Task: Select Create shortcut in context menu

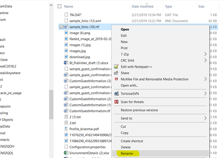Action: [x=132, y=141]
